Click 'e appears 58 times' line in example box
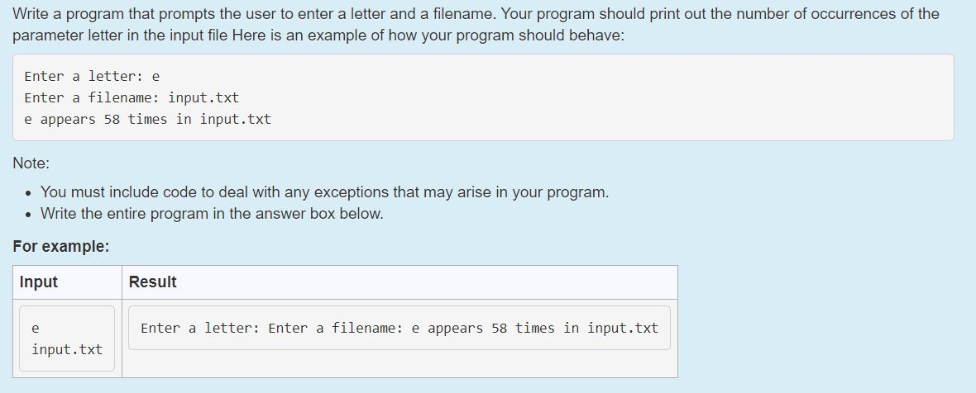 [147, 119]
